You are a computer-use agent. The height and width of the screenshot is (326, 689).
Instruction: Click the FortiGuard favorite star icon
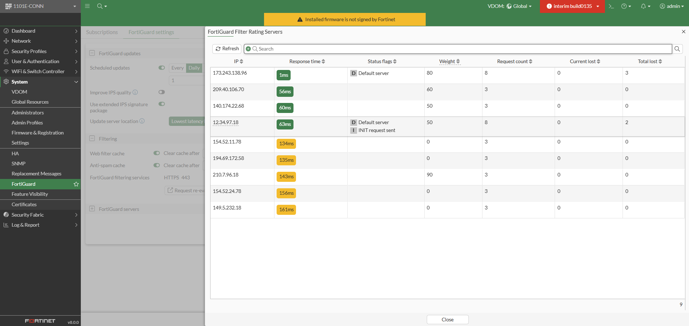coord(76,184)
